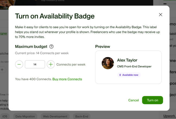This screenshot has height=119, width=176.
Task: Click the circled plus icon behind dialog
Action: [2, 70]
